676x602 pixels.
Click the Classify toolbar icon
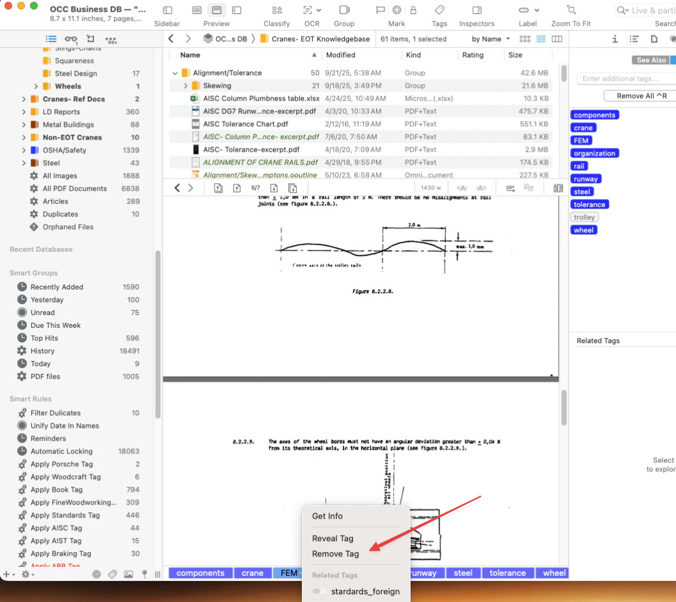[x=277, y=10]
